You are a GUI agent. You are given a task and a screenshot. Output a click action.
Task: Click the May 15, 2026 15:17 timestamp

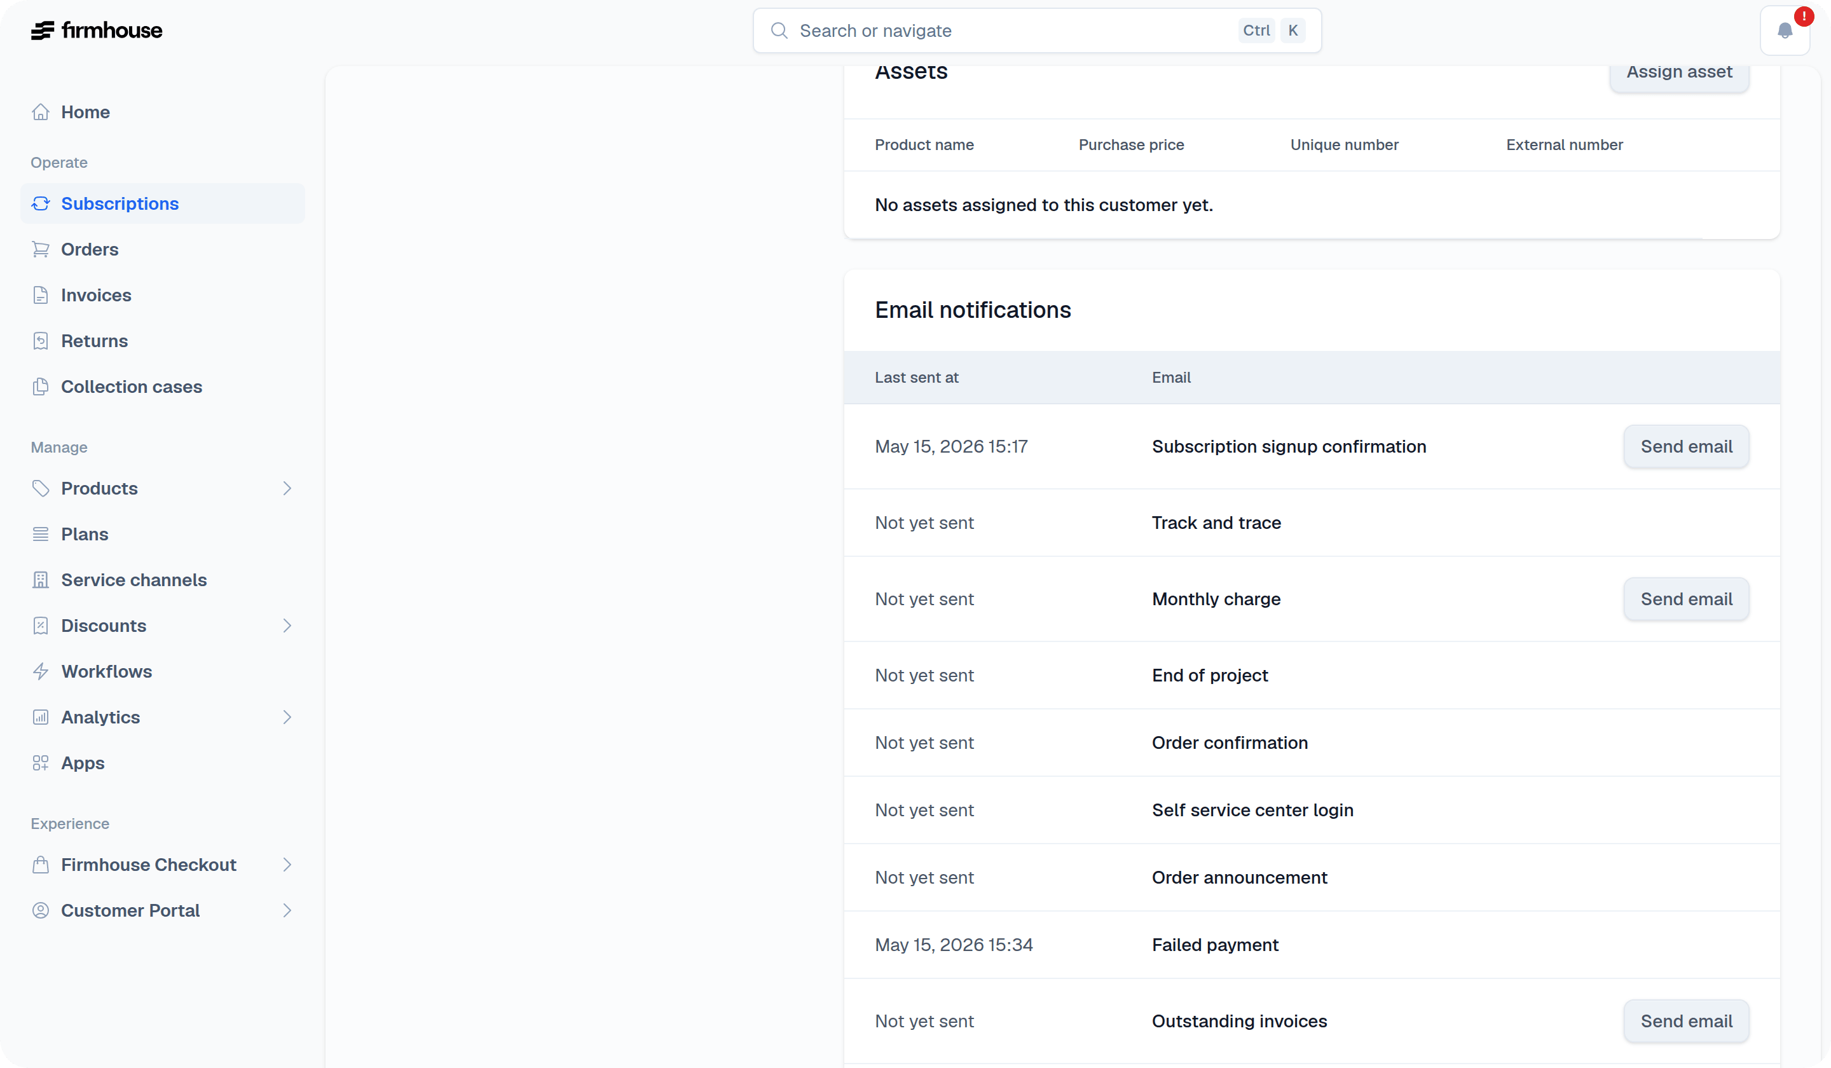(951, 446)
